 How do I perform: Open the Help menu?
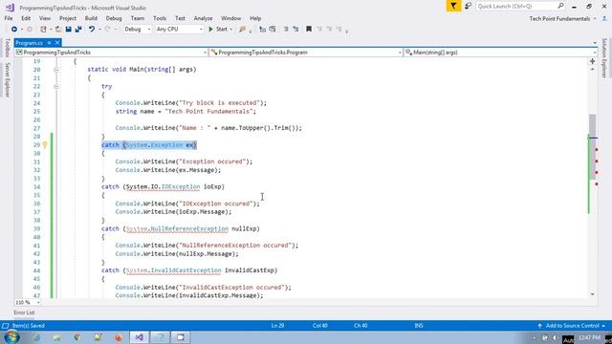pos(255,18)
